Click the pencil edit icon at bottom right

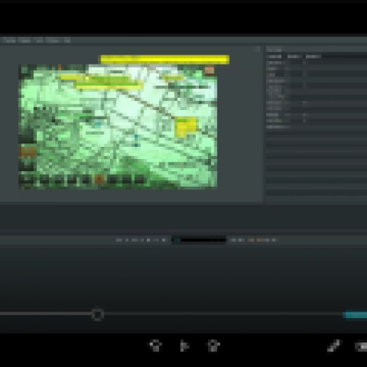tap(334, 346)
